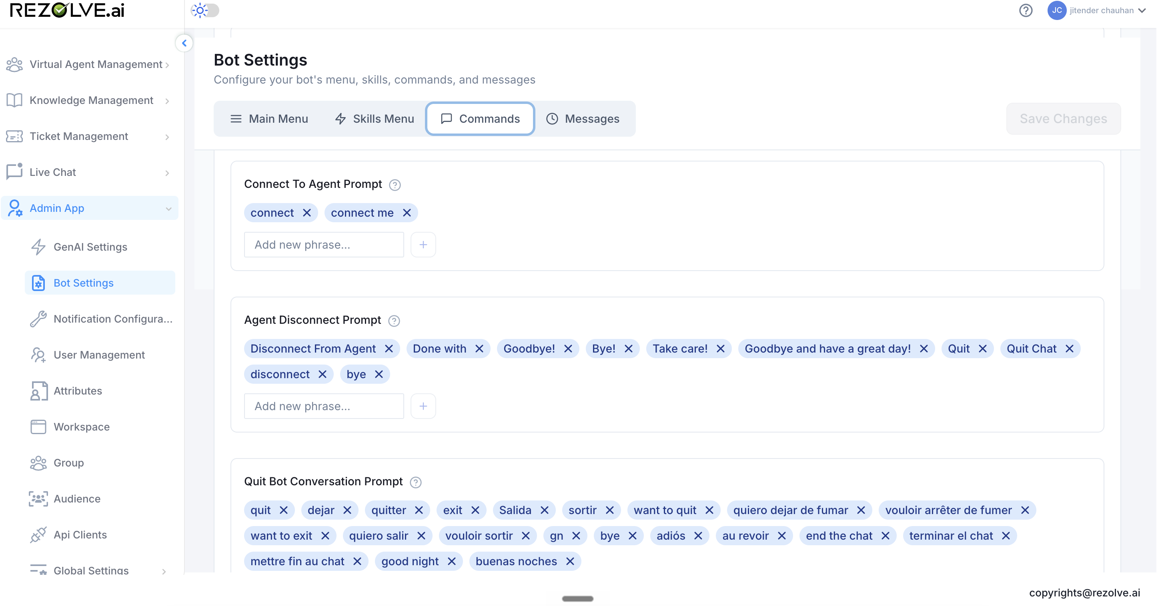Remove the 'exit' chip
Image resolution: width=1158 pixels, height=606 pixels.
(x=475, y=510)
